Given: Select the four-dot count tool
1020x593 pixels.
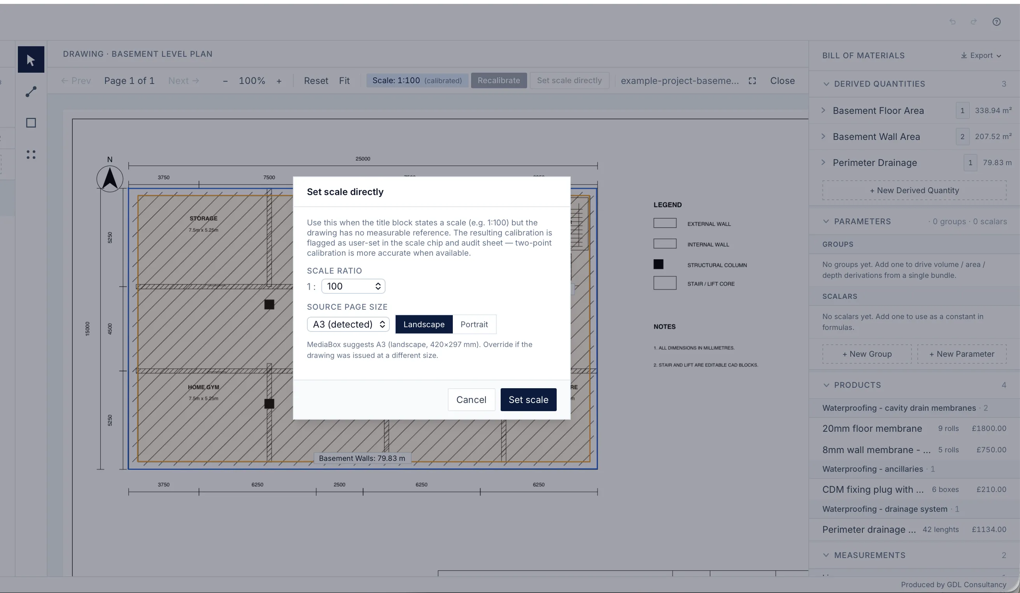Looking at the screenshot, I should pos(31,154).
